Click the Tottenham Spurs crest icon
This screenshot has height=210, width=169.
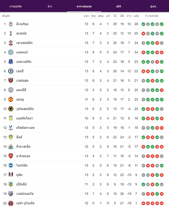tap(11, 33)
